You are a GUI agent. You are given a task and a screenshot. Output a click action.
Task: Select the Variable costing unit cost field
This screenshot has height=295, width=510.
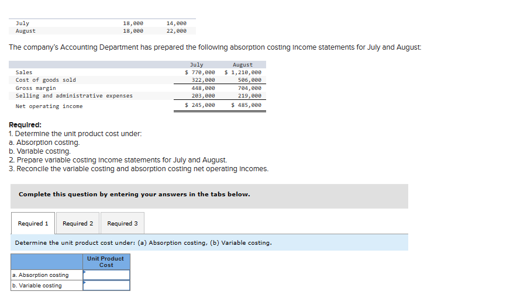(x=106, y=285)
